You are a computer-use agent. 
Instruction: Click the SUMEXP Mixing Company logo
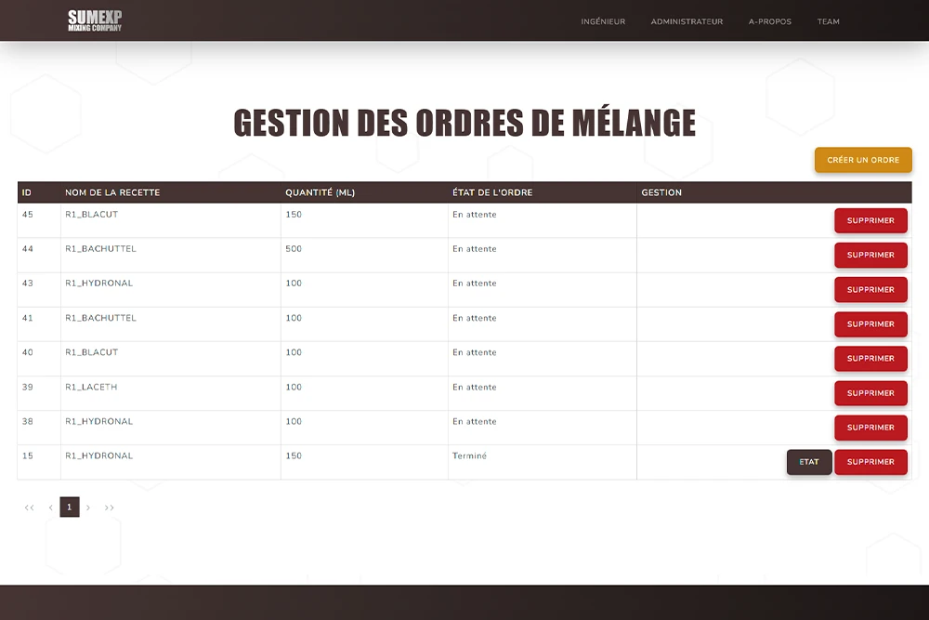(95, 20)
